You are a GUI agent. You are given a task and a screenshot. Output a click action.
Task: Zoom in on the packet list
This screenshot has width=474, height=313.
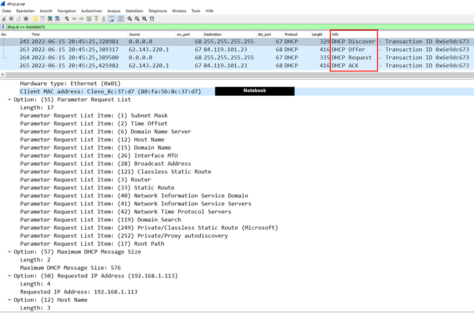[129, 18]
